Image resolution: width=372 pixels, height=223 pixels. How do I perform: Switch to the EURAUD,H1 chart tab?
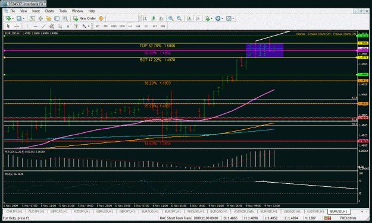(150, 211)
